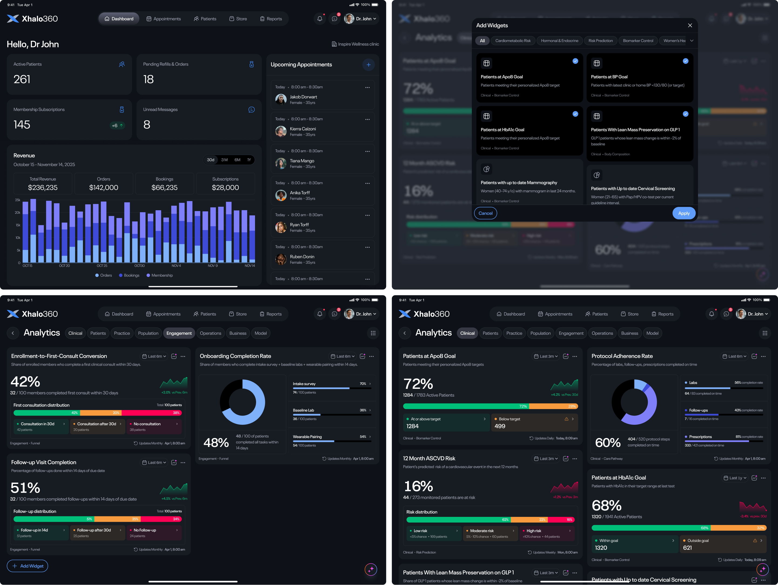The width and height of the screenshot is (778, 585).
Task: Go back using arrow on Clinical analytics screen
Action: point(405,333)
